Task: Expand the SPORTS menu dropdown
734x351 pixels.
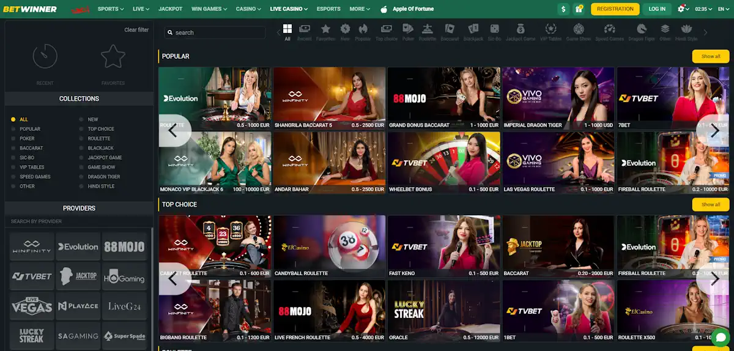Action: pyautogui.click(x=111, y=9)
